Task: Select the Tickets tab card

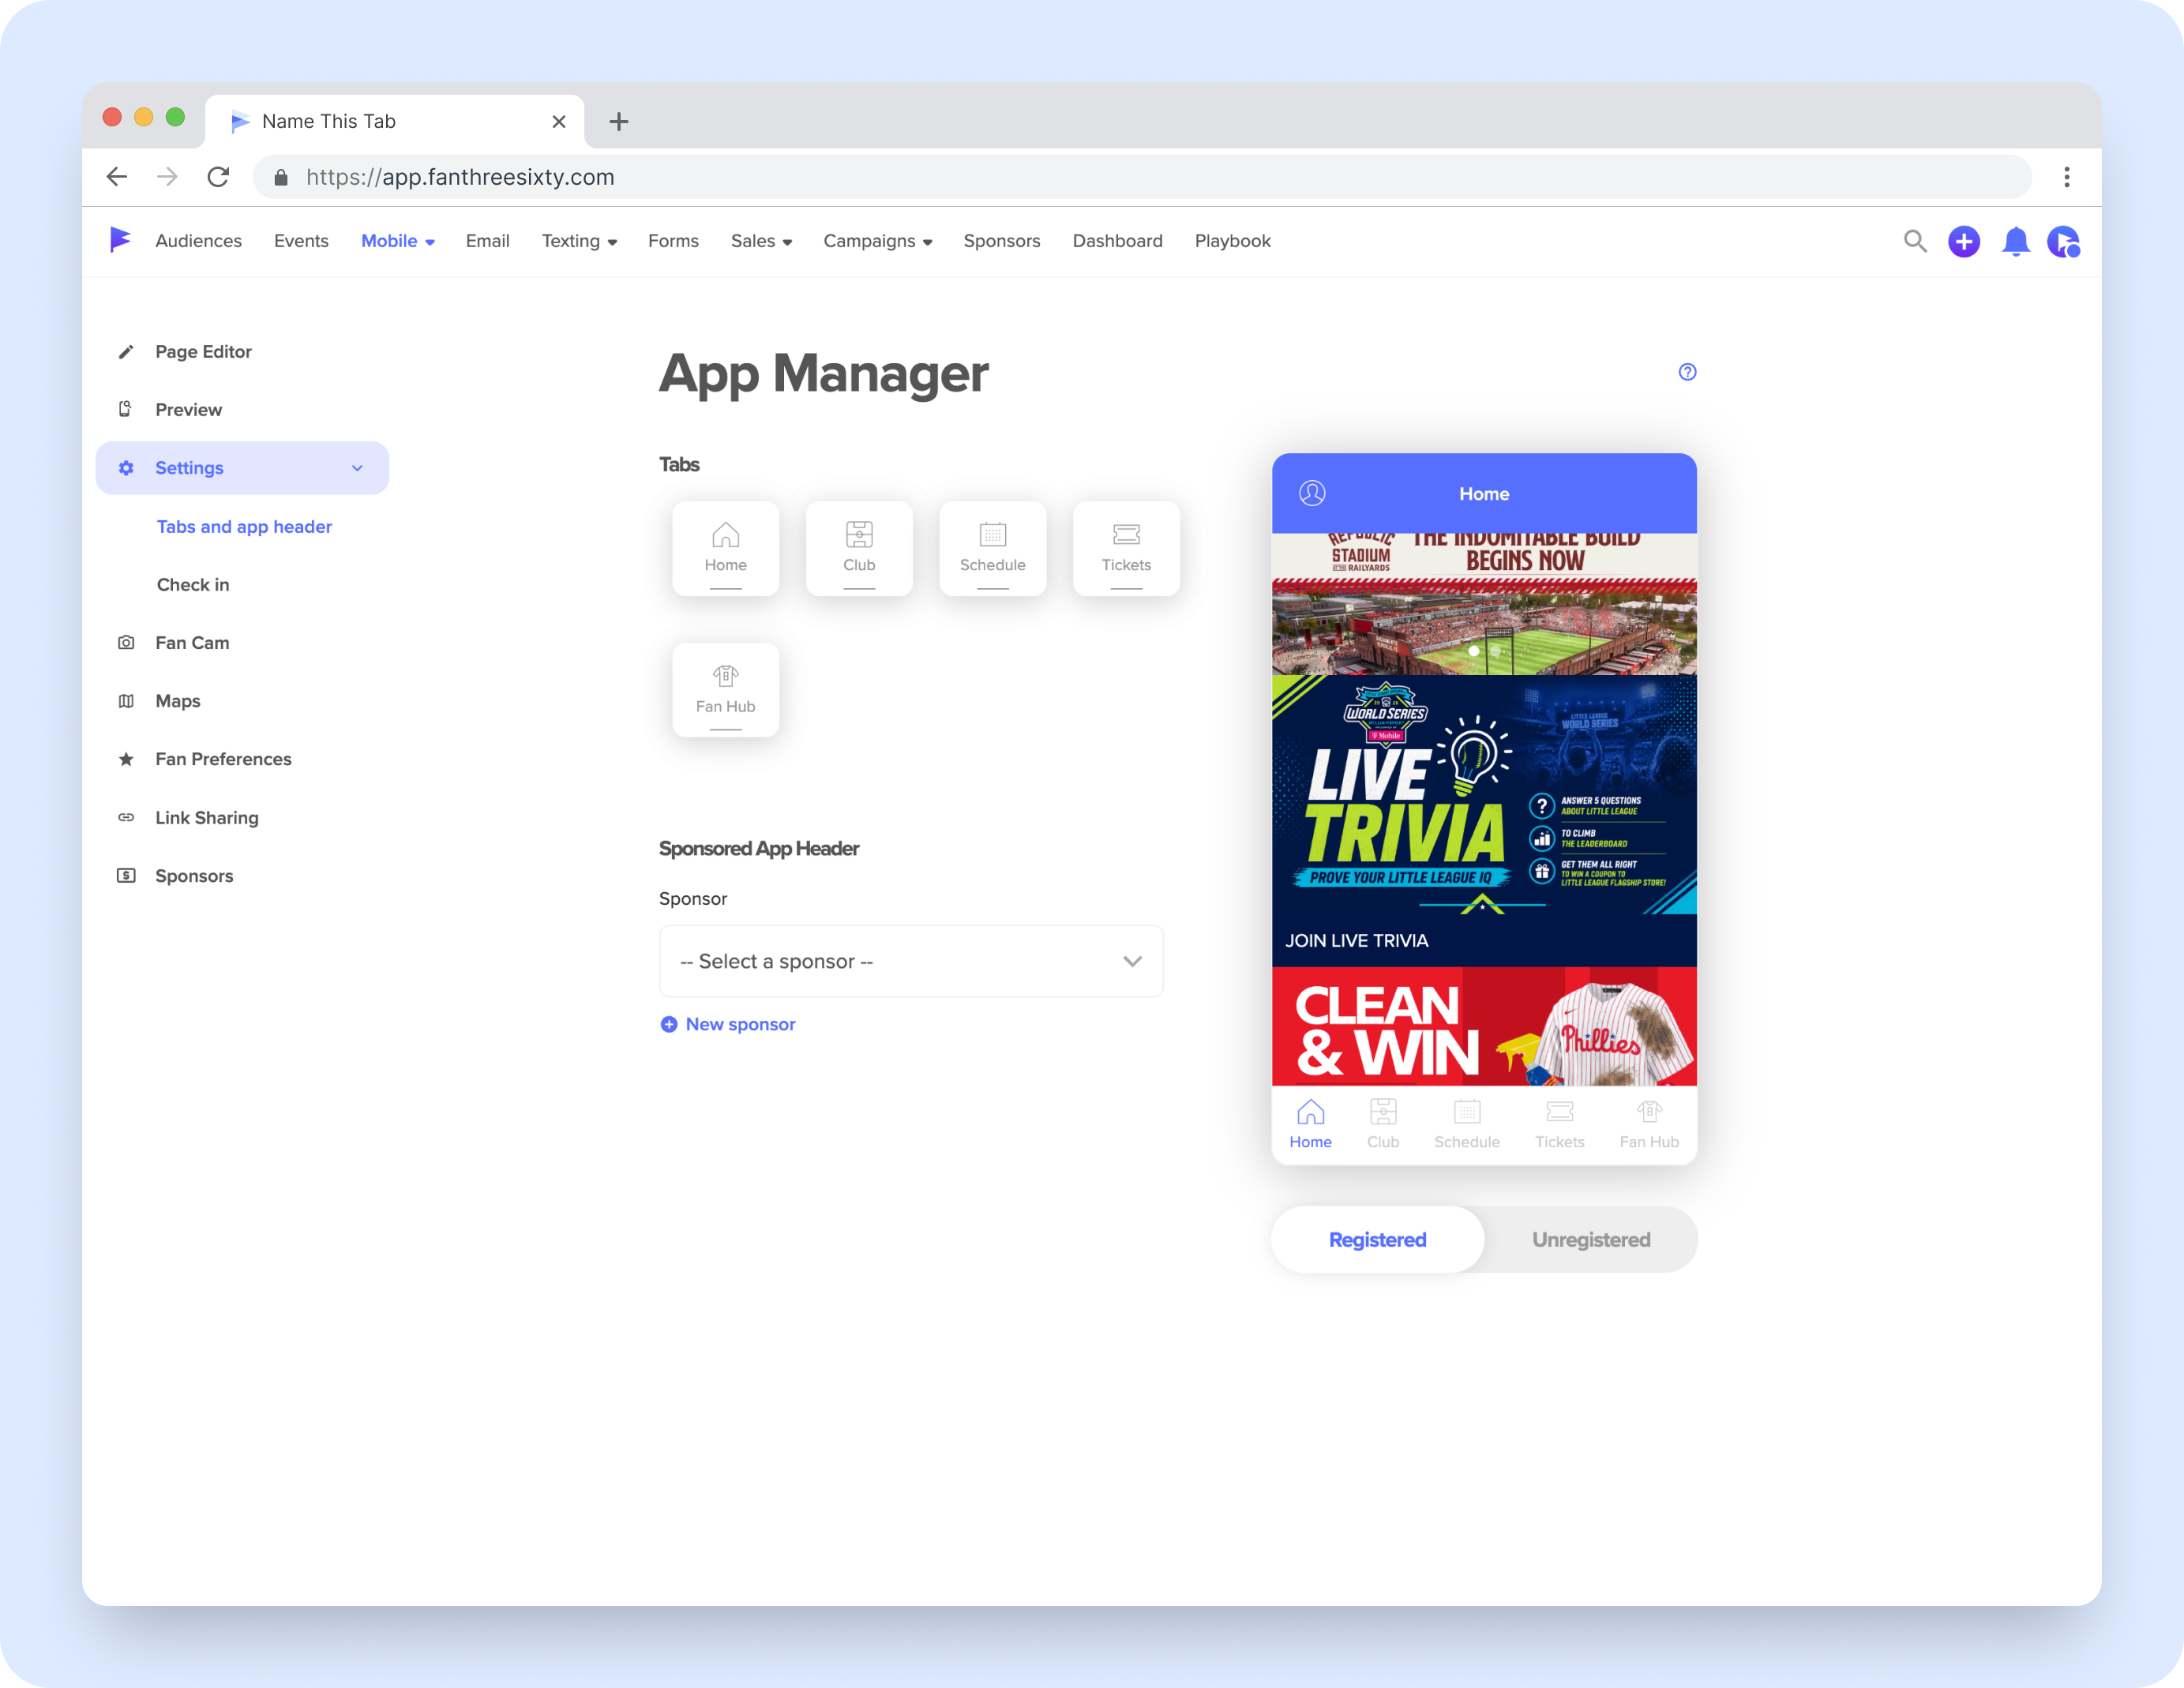Action: point(1126,549)
